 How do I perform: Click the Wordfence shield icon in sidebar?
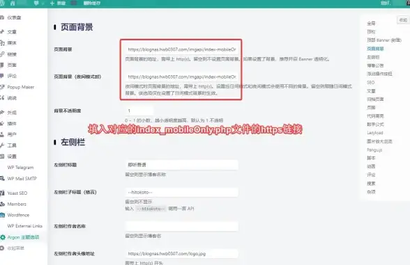[x=3, y=215]
